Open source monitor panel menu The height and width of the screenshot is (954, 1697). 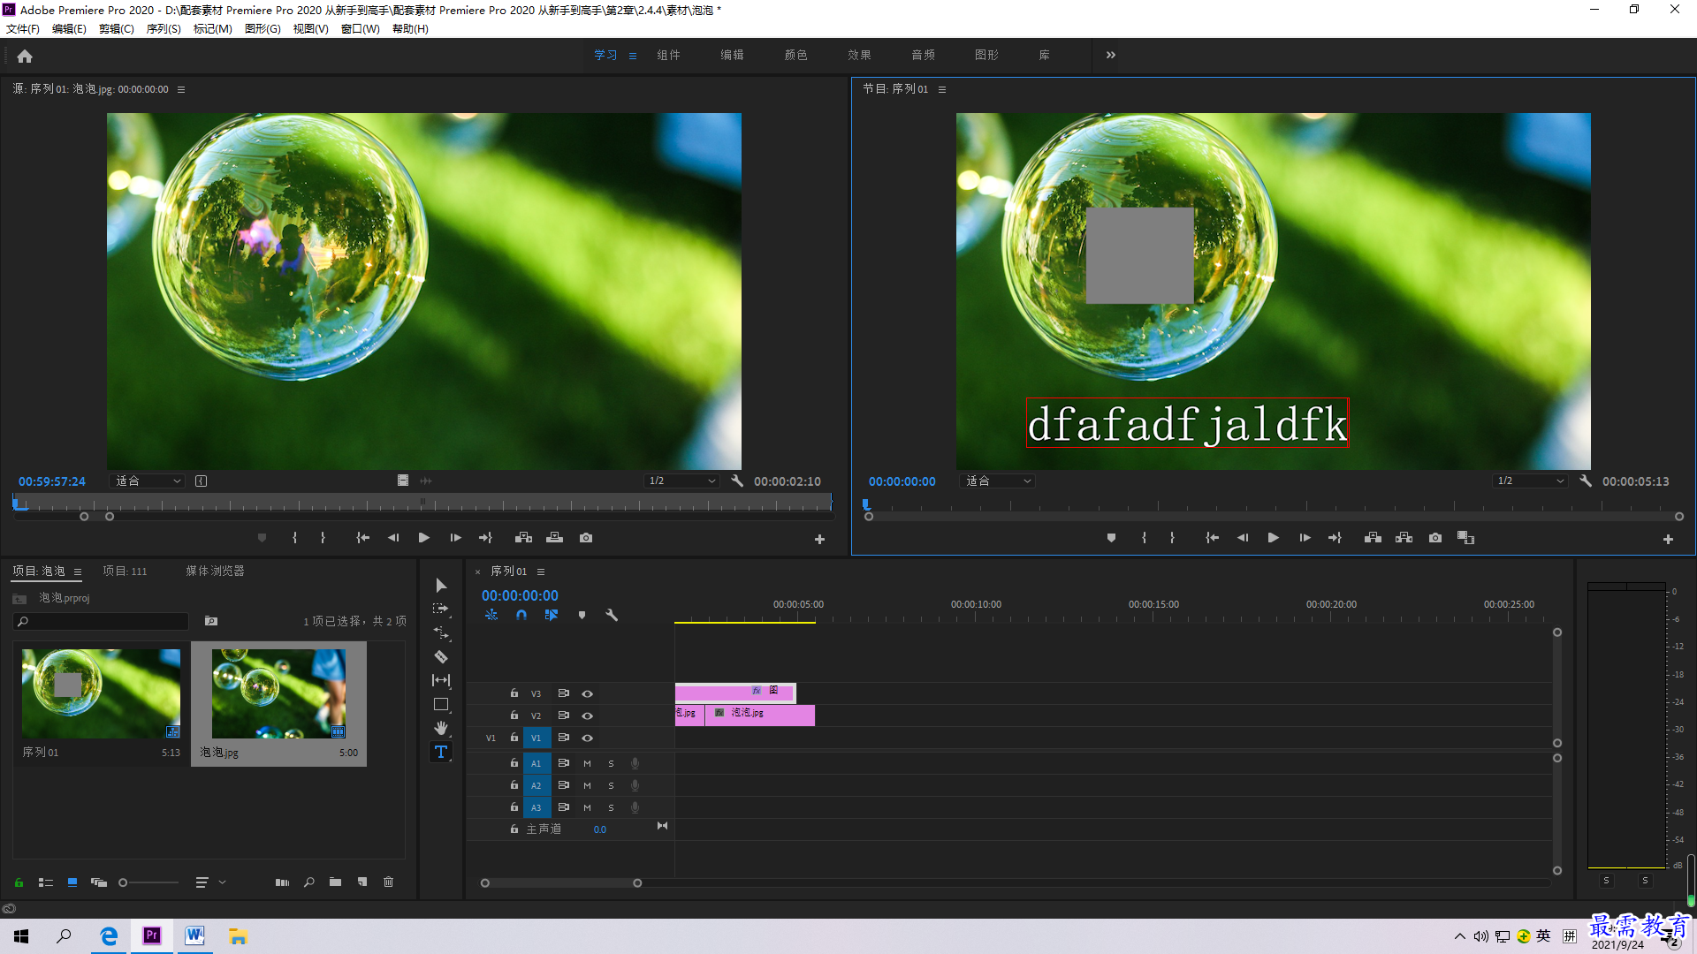(181, 89)
